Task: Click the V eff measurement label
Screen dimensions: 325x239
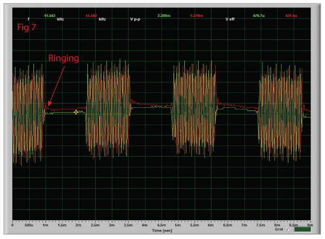Action: coord(230,19)
